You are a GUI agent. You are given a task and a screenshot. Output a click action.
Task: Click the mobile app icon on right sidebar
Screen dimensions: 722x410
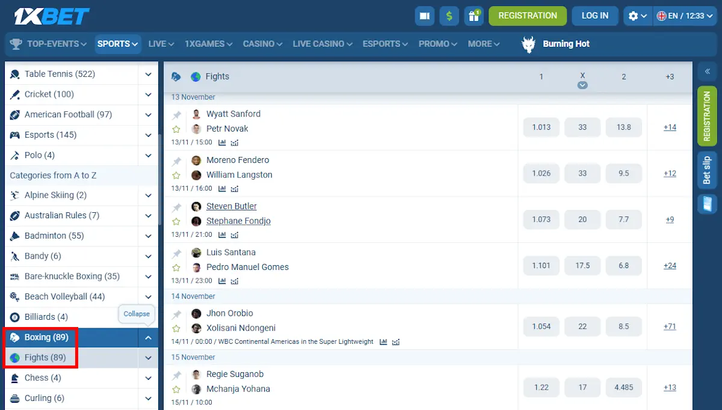(x=708, y=204)
